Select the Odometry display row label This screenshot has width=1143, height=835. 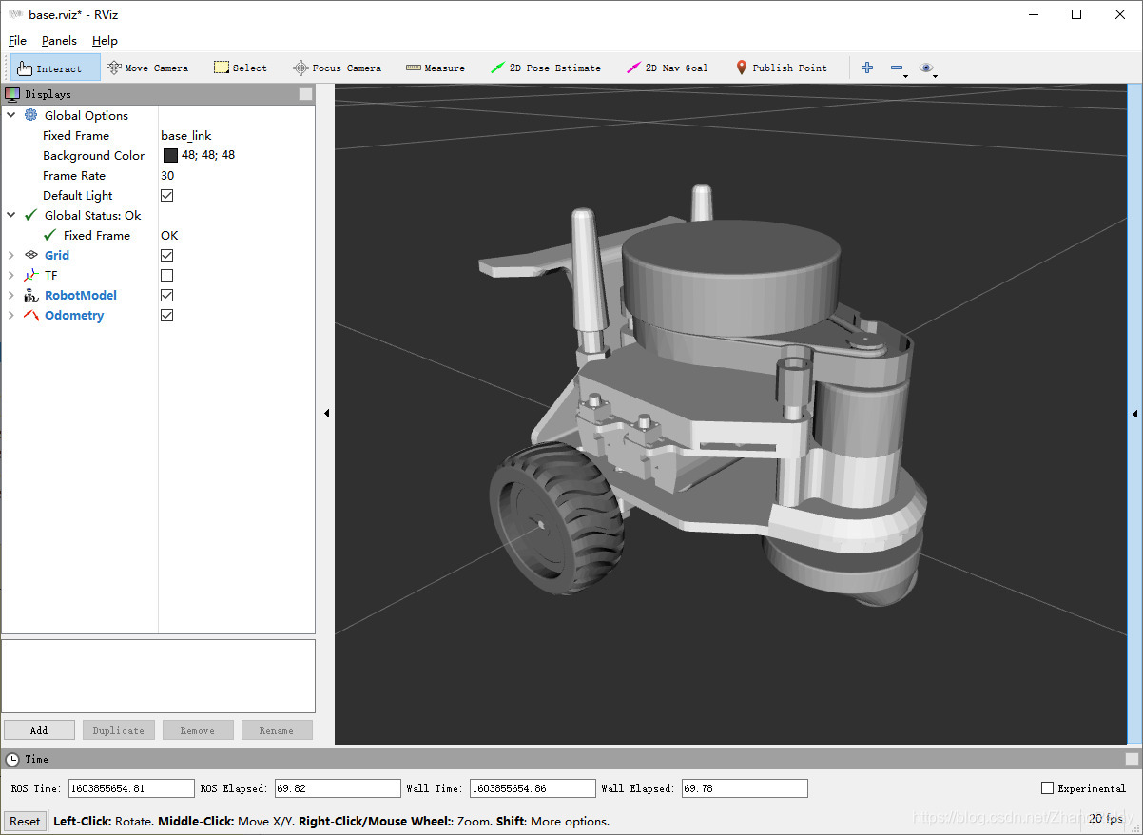pyautogui.click(x=74, y=315)
